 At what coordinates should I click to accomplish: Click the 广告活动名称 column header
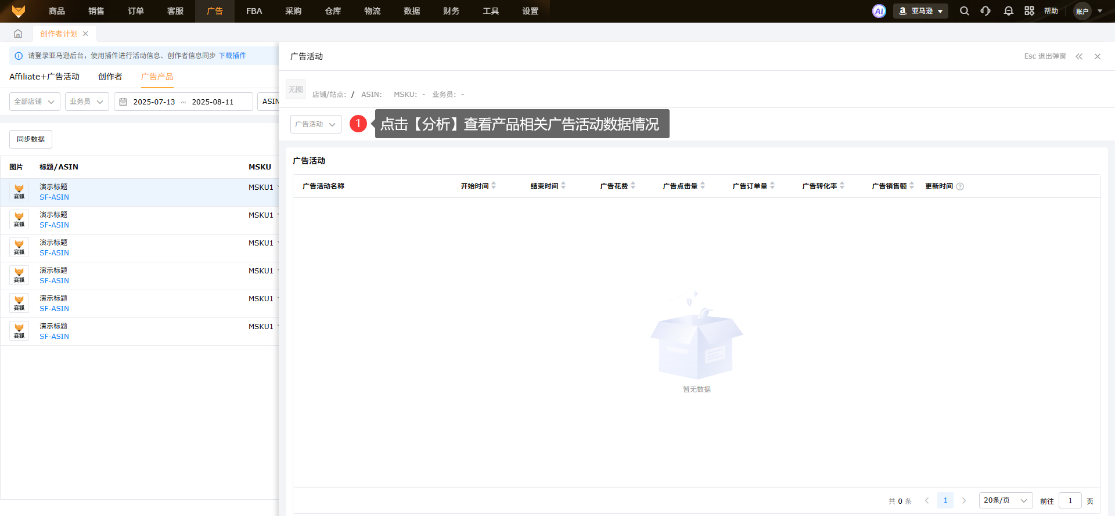323,186
